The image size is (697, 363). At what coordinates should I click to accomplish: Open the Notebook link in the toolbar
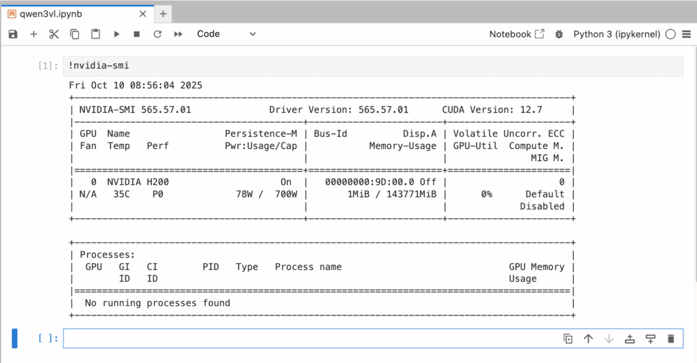(517, 34)
